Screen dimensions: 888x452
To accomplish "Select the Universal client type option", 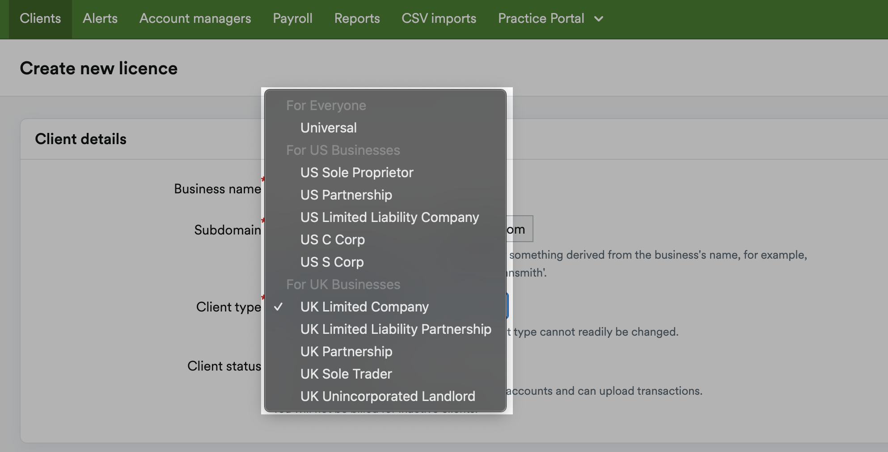I will tap(328, 128).
